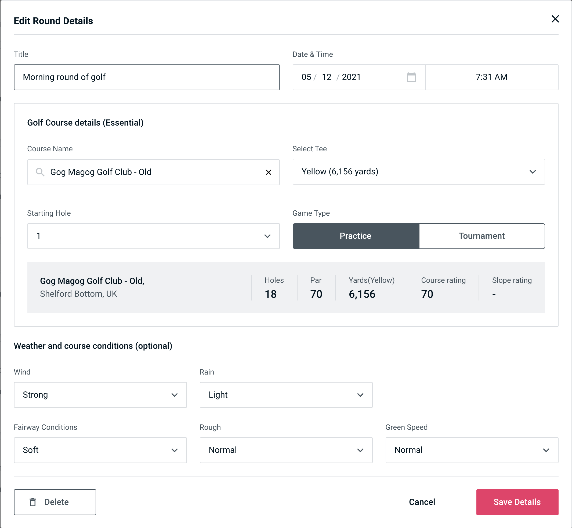Click the Save Details button
The height and width of the screenshot is (528, 572).
pos(517,502)
